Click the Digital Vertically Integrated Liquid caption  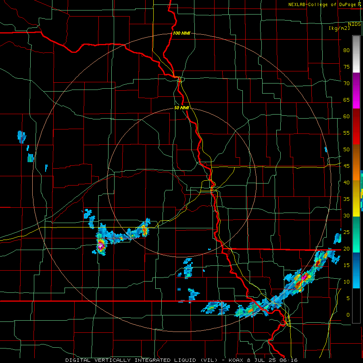tap(181, 360)
